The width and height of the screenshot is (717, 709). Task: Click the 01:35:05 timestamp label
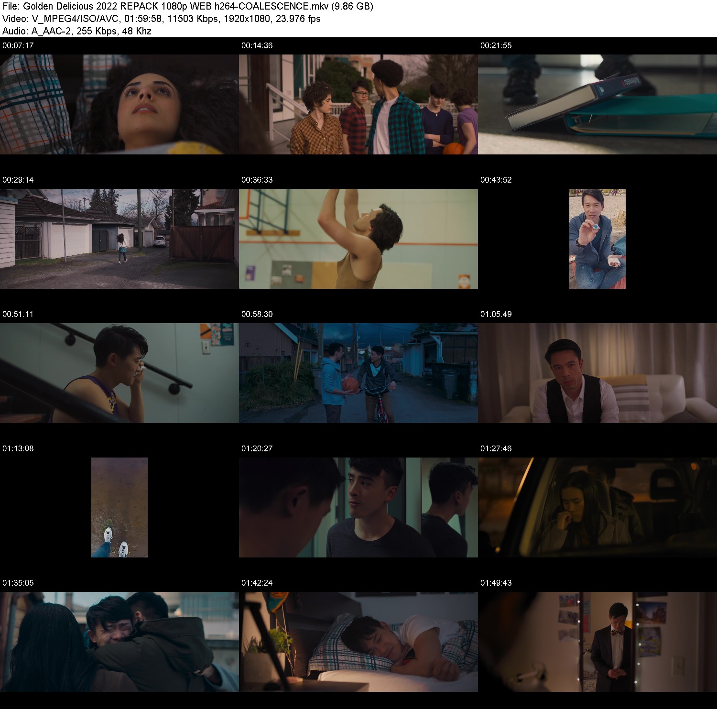click(18, 583)
